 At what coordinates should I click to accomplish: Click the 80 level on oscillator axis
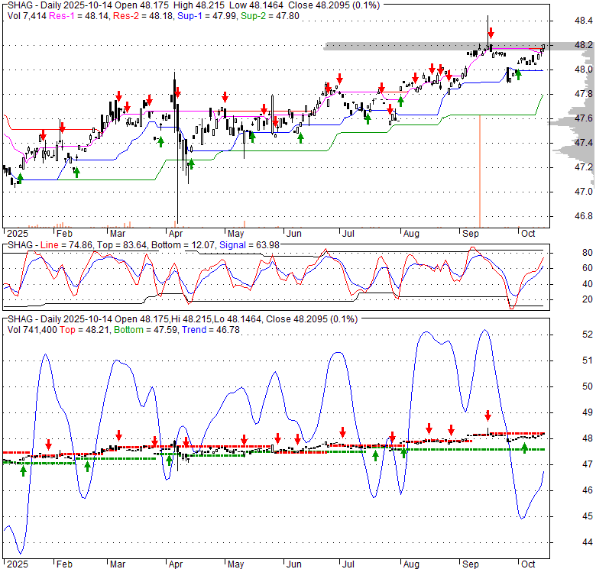(x=566, y=253)
